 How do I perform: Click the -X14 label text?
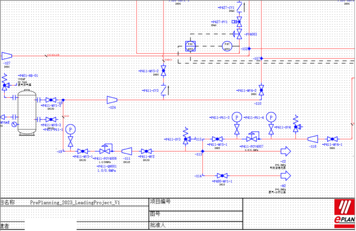point(198,176)
